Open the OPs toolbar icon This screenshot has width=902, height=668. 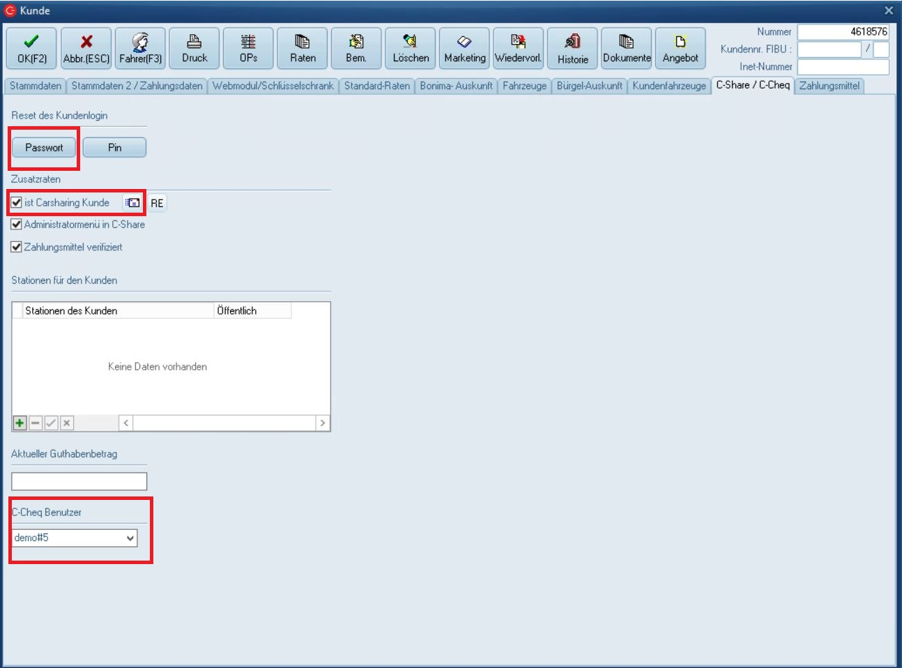[248, 48]
